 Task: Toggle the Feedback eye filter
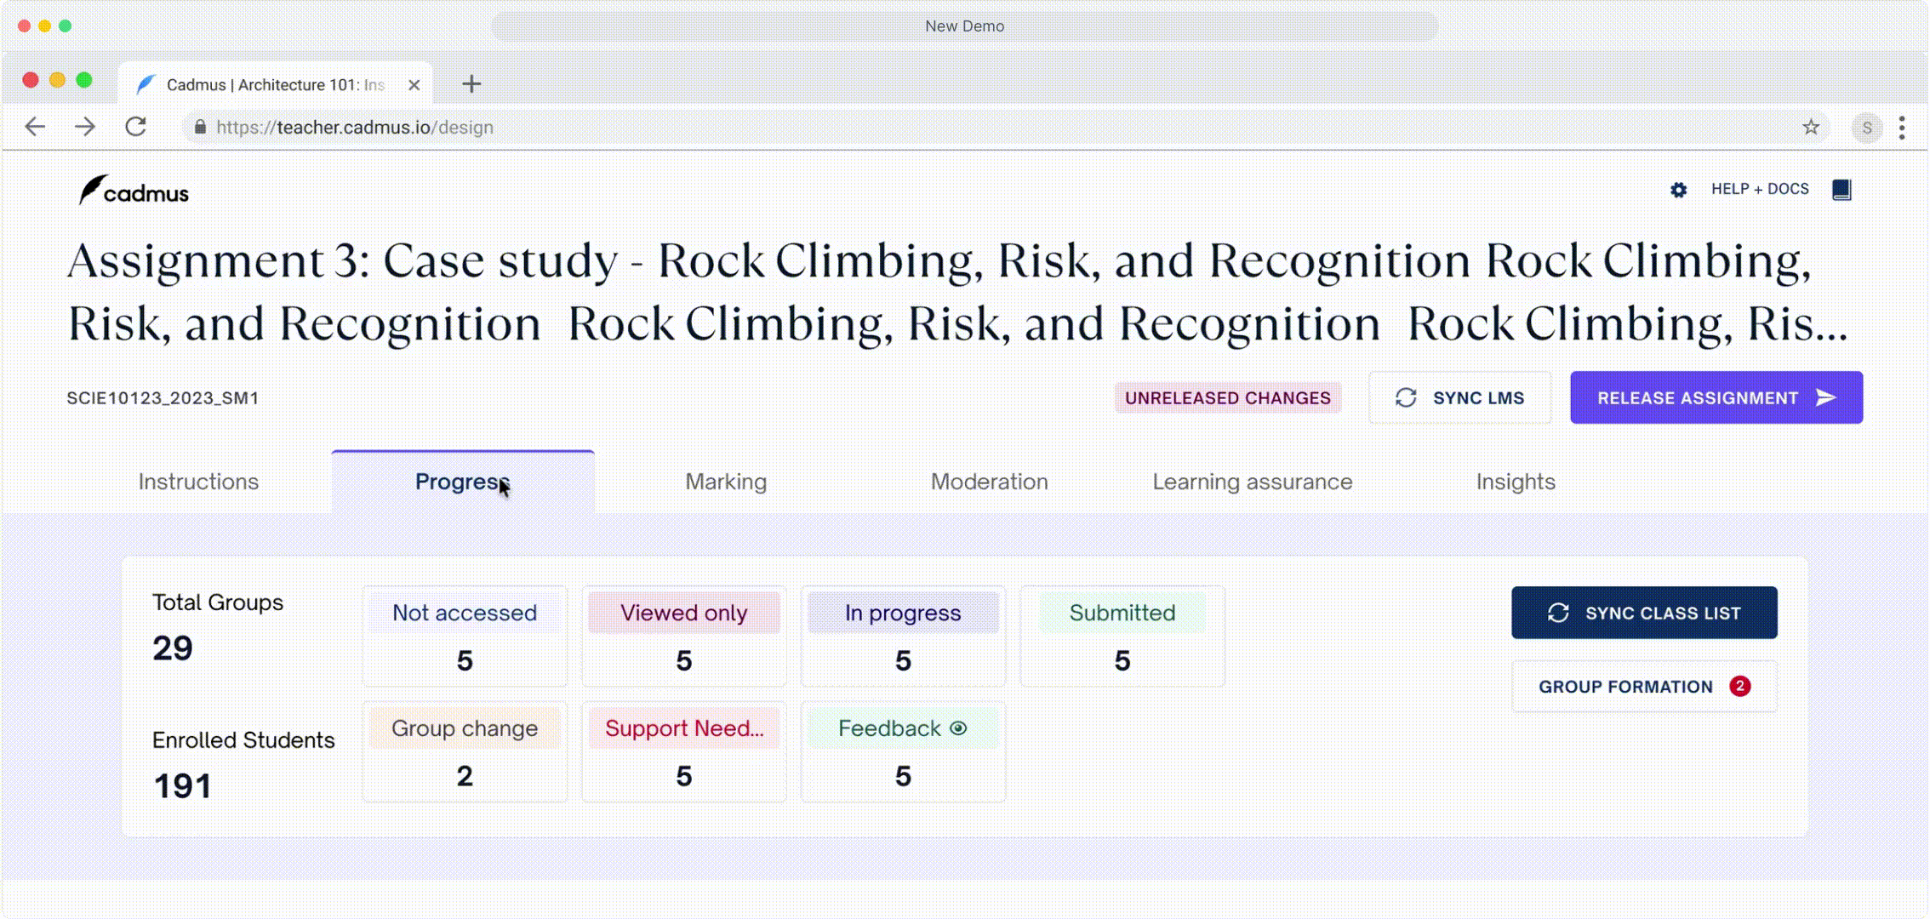coord(958,728)
